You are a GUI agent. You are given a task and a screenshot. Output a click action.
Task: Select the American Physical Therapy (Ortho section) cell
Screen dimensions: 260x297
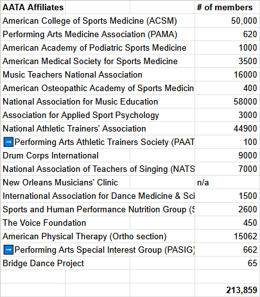tap(98, 236)
